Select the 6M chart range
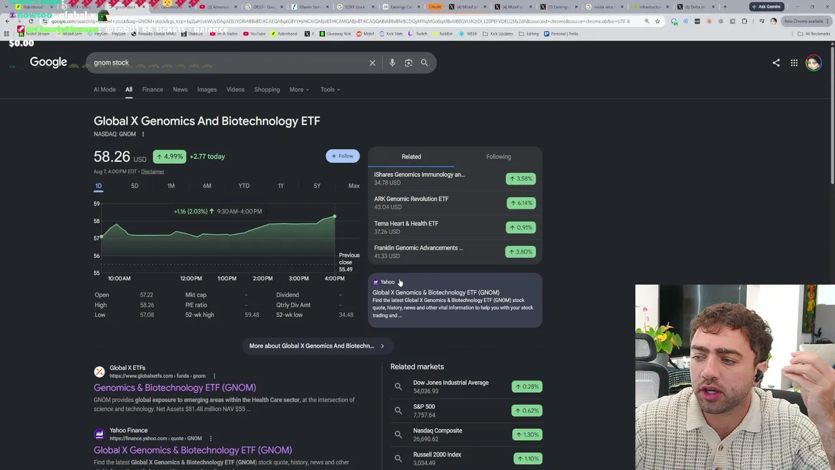The height and width of the screenshot is (470, 835). click(x=207, y=186)
